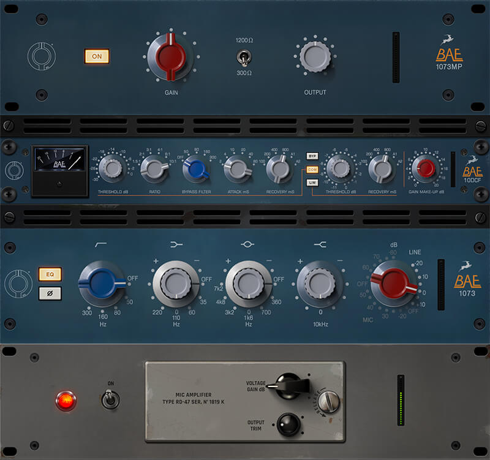The image size is (490, 460).
Task: Toggle the ON button of the 1073MP preamp
Action: tap(97, 56)
